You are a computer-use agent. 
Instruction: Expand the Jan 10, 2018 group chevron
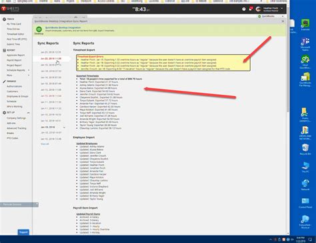pyautogui.click(x=64, y=128)
